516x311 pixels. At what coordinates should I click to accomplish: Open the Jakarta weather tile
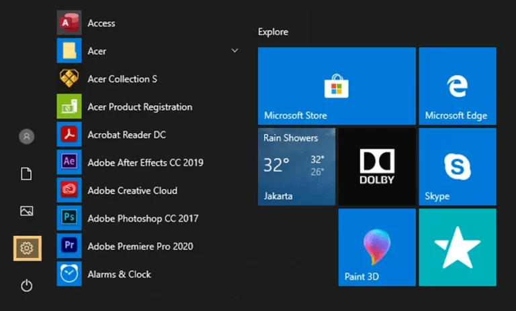click(x=296, y=167)
